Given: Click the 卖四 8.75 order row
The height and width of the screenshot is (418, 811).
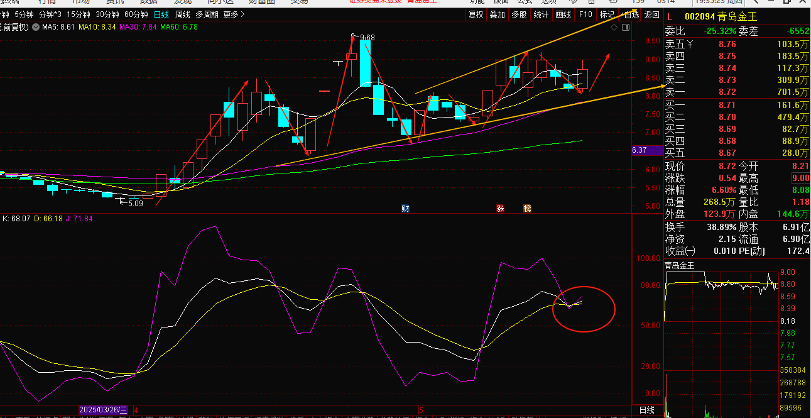Looking at the screenshot, I should pos(737,56).
